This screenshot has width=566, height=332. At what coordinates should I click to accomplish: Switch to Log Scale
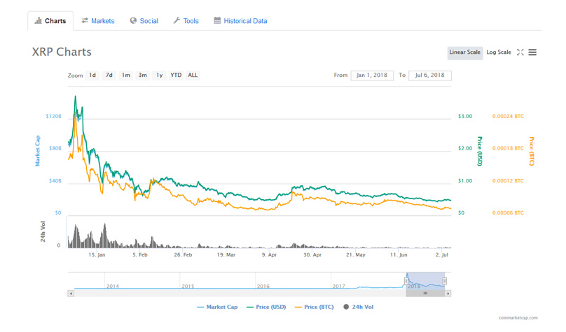click(499, 52)
